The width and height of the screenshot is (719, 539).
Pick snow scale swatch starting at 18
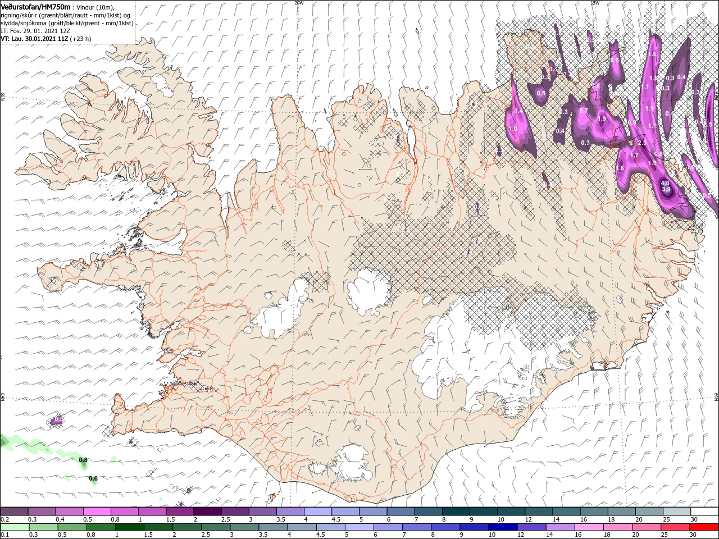[x=621, y=511]
